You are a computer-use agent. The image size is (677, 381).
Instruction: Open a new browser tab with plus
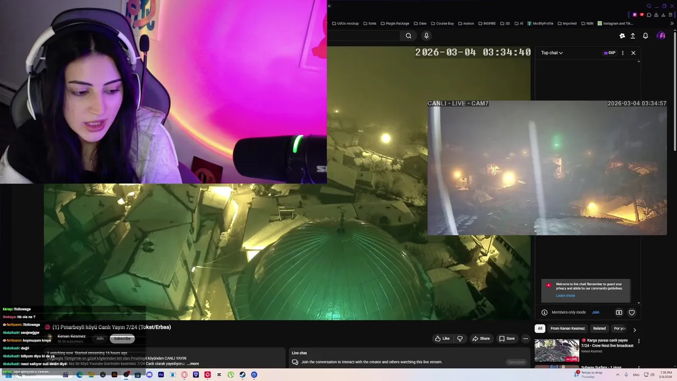(329, 6)
